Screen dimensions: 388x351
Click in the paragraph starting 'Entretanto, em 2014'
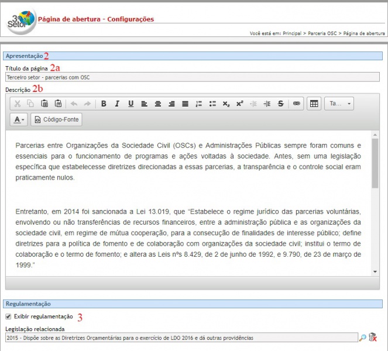(x=188, y=238)
